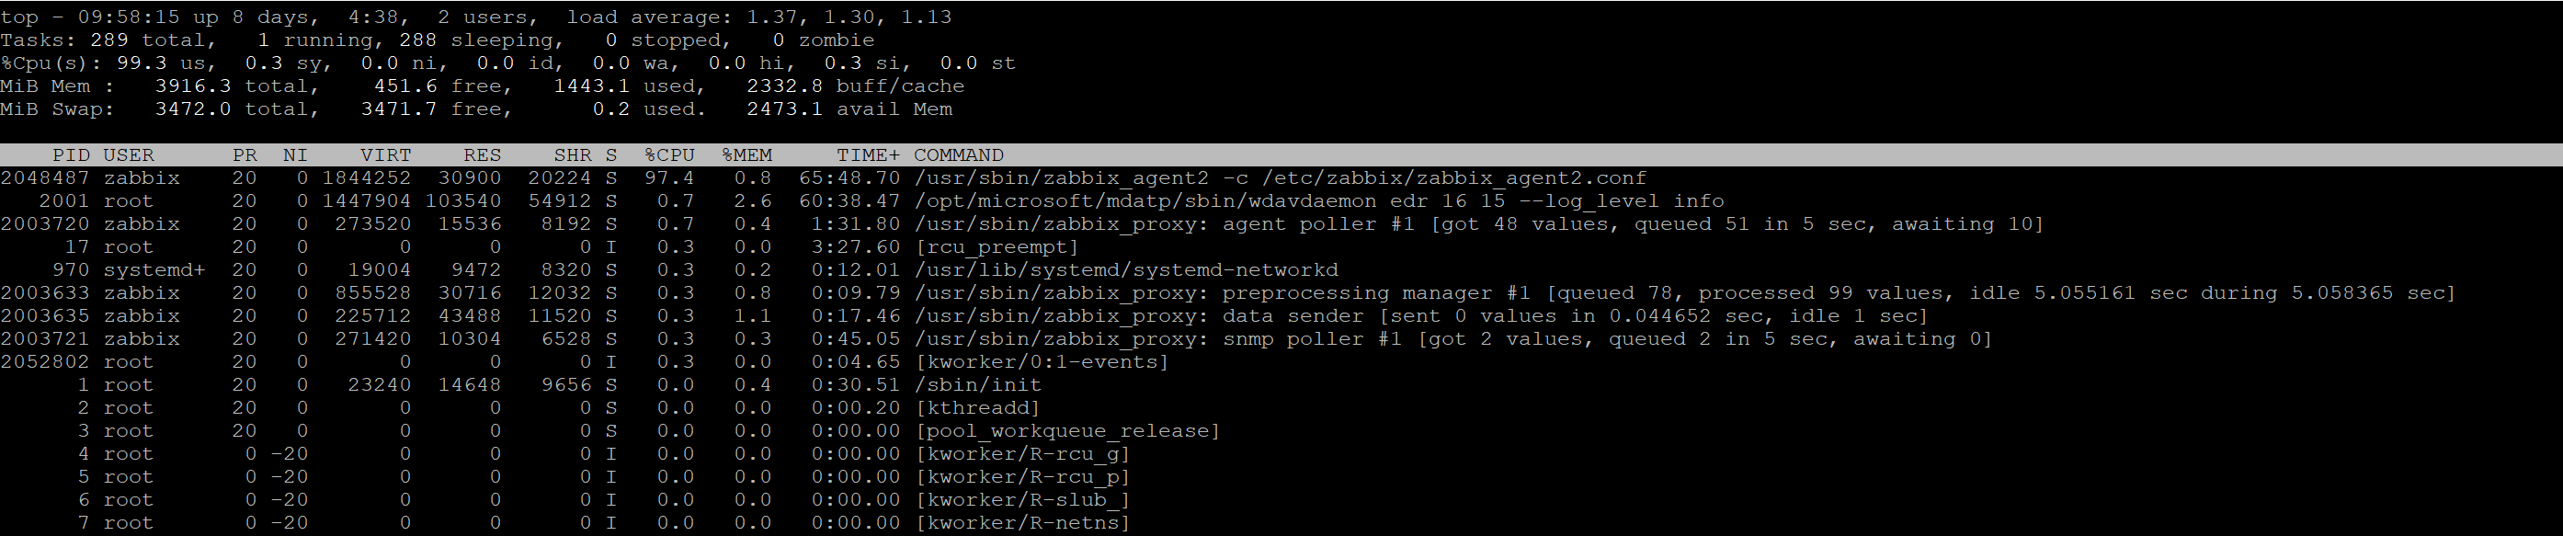Click the [kthreadd] process entry
The width and height of the screenshot is (2563, 536).
[977, 407]
